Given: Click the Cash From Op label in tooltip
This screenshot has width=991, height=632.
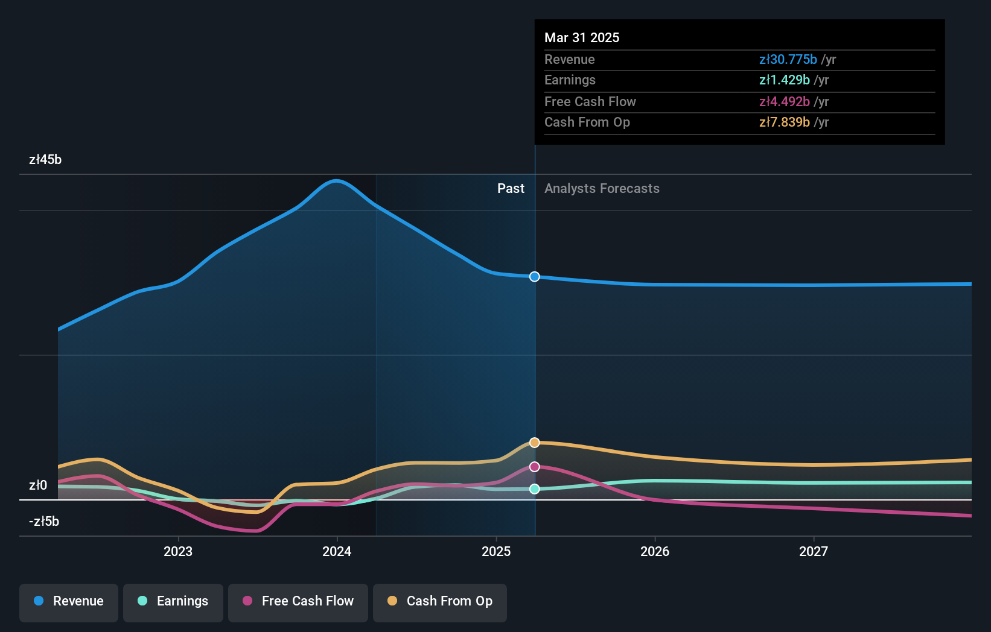Looking at the screenshot, I should [x=587, y=122].
